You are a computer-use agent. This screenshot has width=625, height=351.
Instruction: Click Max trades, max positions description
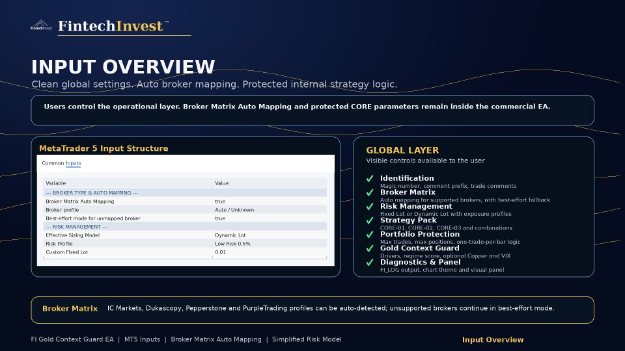[x=450, y=242]
